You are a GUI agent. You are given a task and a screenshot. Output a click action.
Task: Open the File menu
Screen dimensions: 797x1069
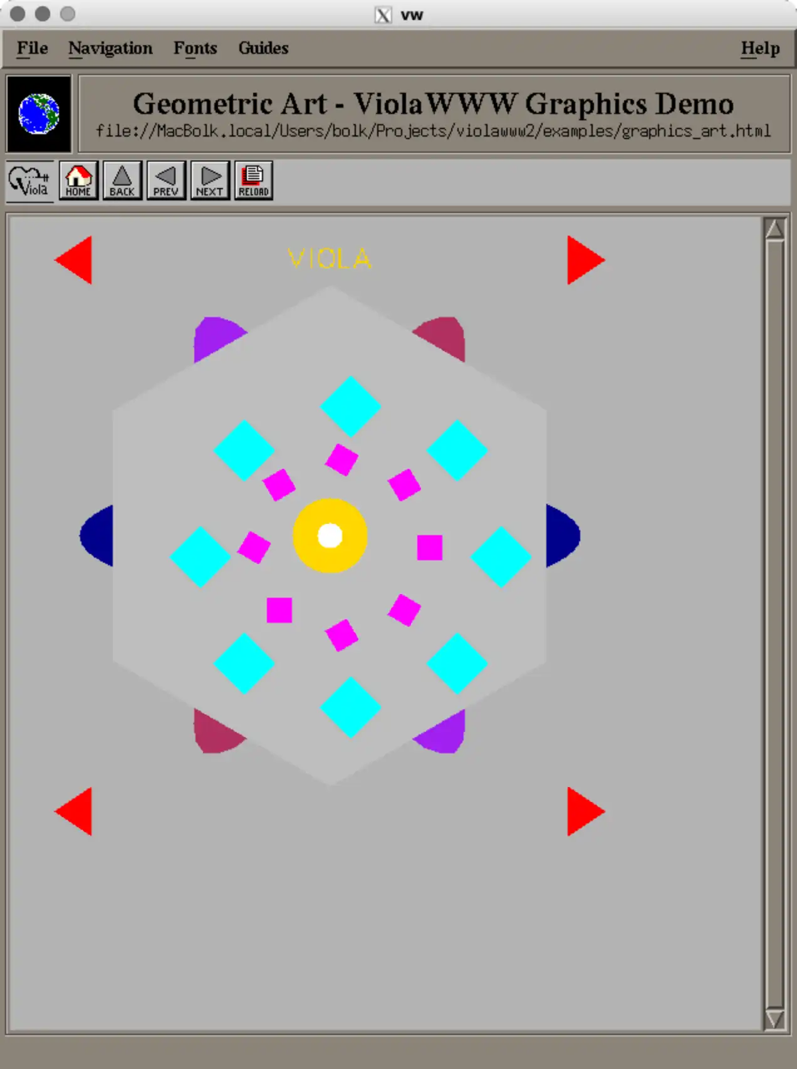(x=32, y=48)
